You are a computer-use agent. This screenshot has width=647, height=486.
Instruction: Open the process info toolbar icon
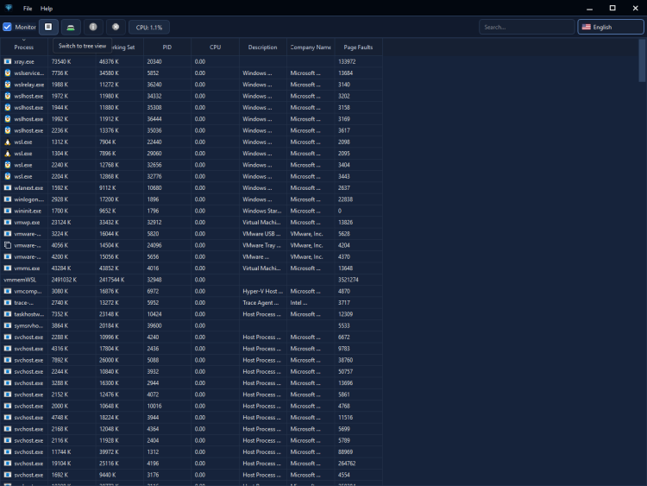(x=93, y=28)
